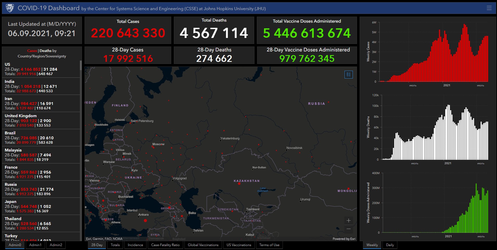497x250 pixels.
Task: Click the Johns Hopkins shield logo
Action: click(10, 8)
